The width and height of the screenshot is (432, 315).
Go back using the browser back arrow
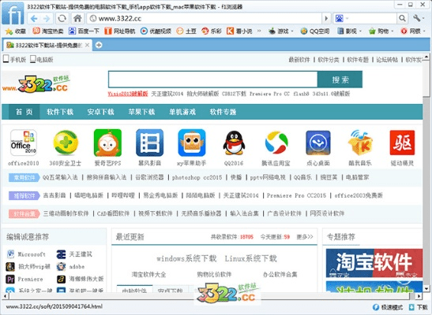(34, 18)
